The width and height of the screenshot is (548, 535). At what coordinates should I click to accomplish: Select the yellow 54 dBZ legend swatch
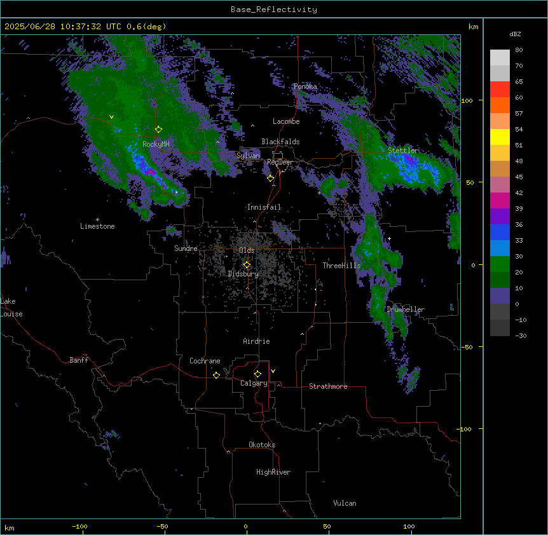pos(500,137)
